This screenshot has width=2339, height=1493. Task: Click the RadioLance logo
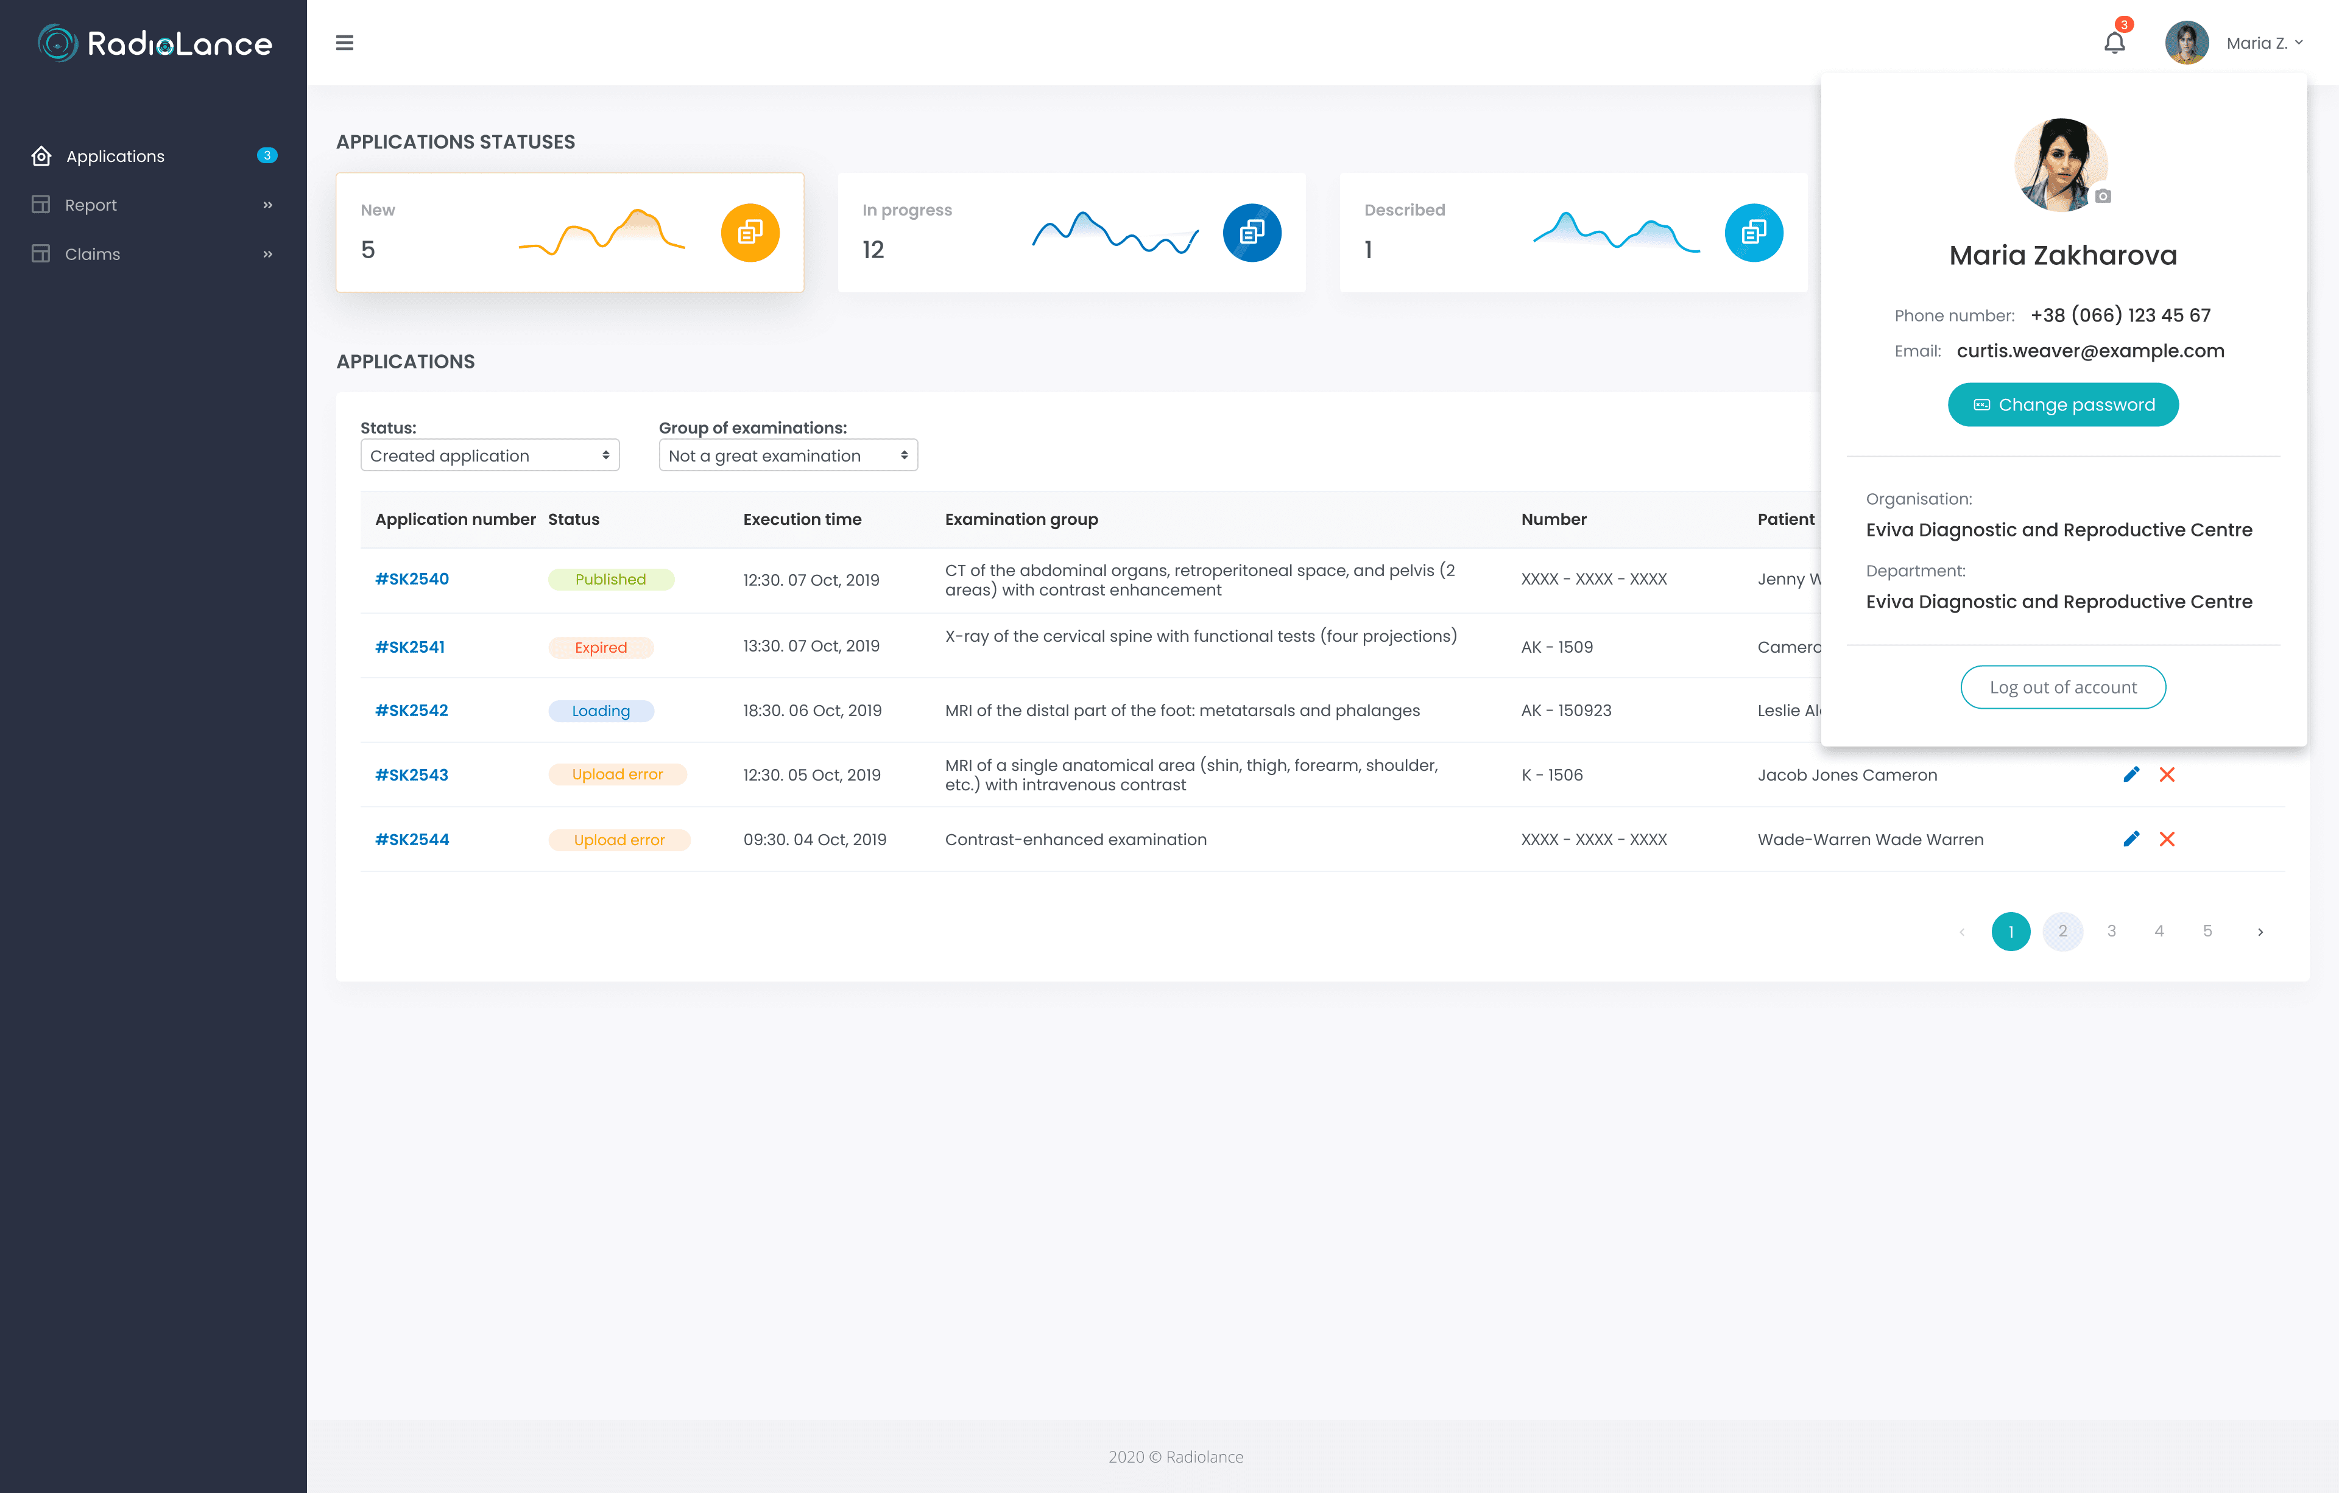point(155,43)
